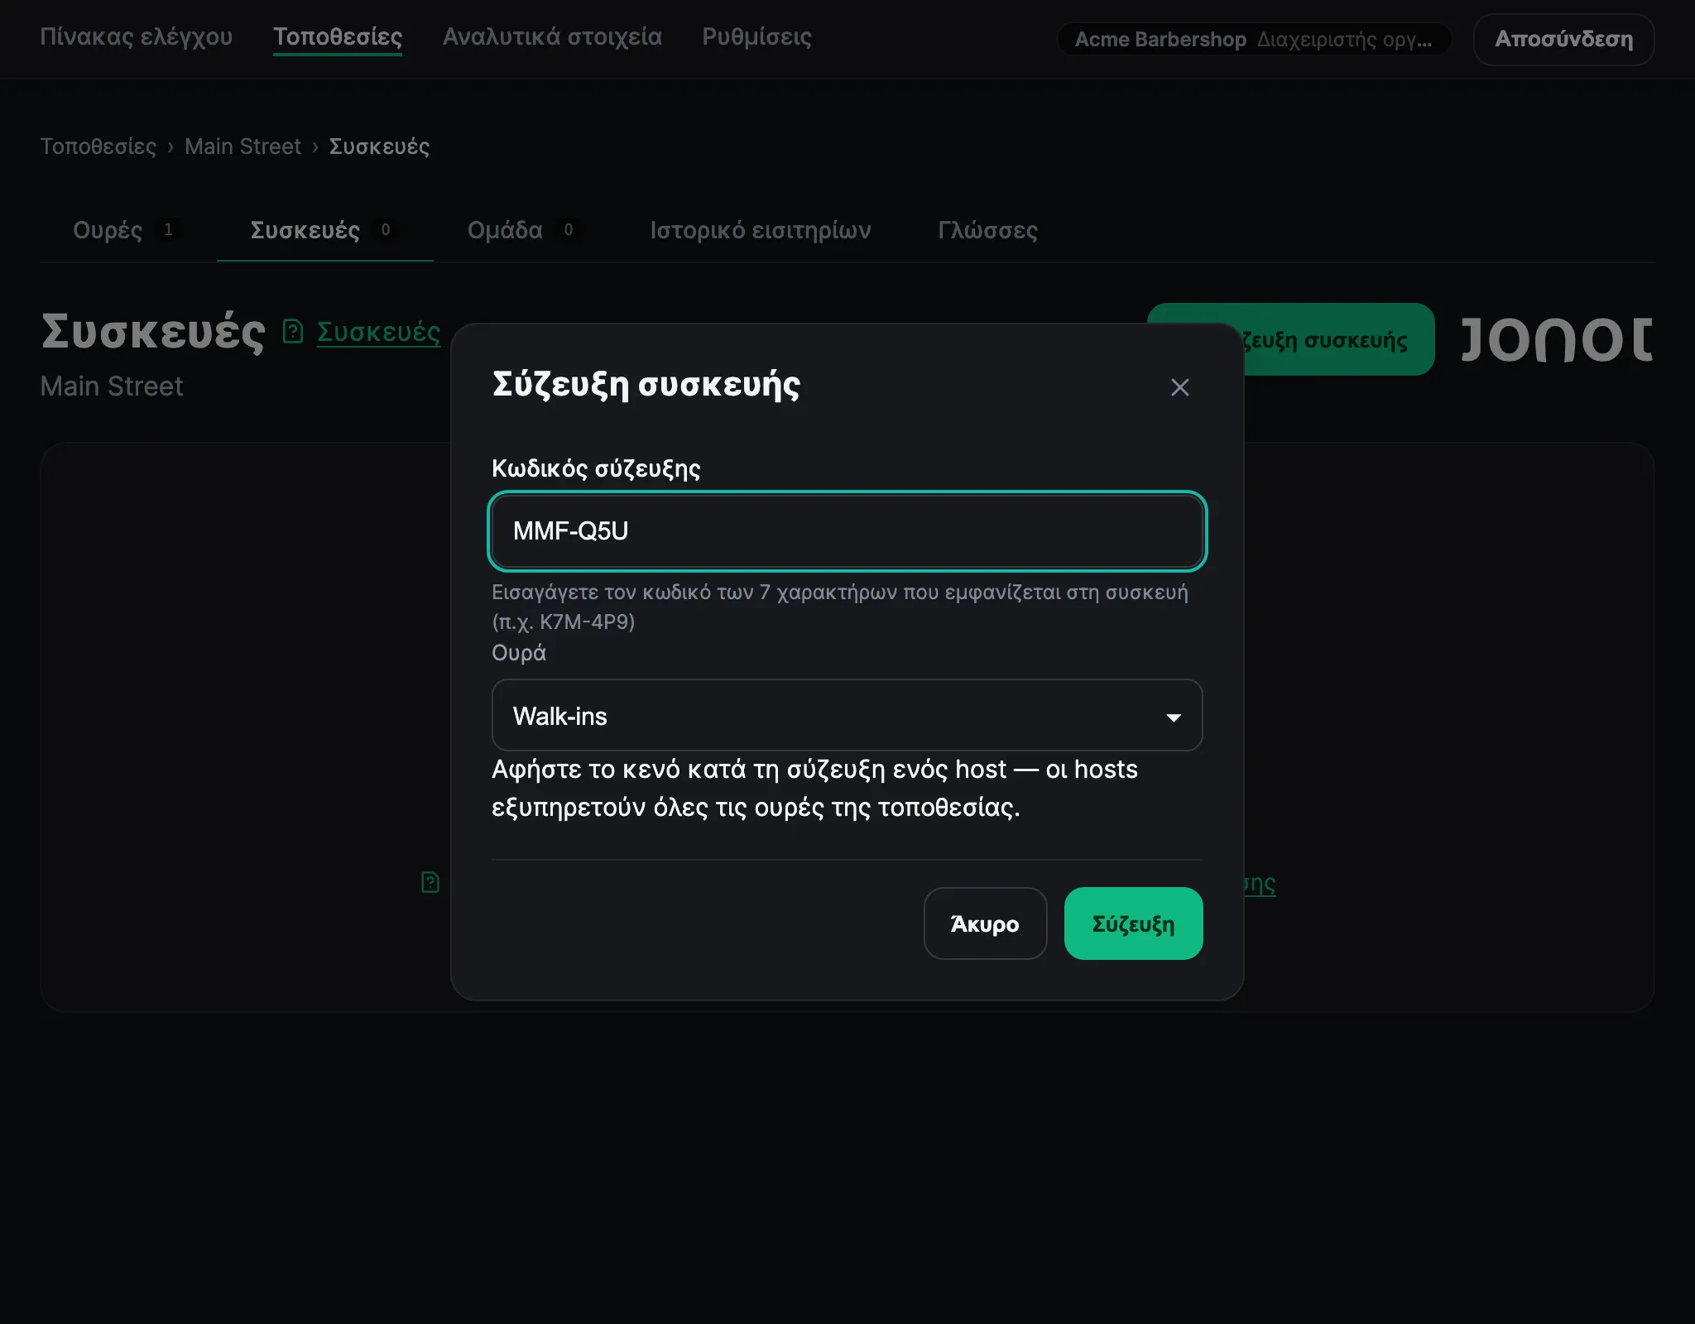Click the Main Street subtitle under heading

(x=112, y=386)
